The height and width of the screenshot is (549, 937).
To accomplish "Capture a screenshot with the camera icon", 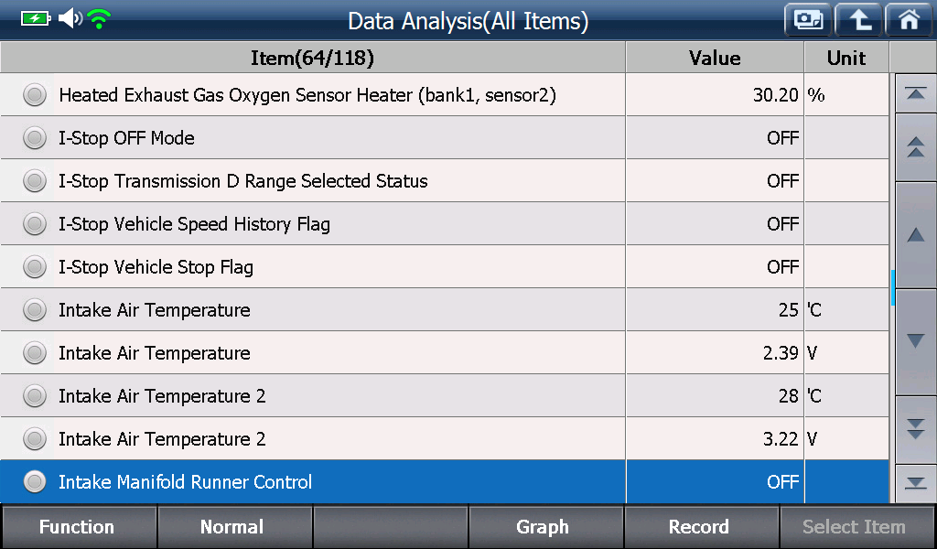I will (808, 20).
